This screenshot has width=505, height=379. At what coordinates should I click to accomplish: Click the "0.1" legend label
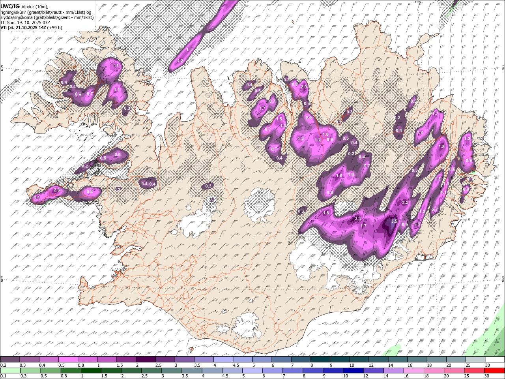(4, 376)
